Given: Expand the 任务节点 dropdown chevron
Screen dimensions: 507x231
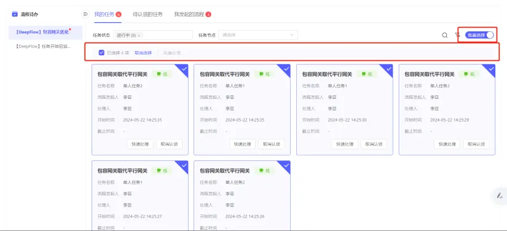Looking at the screenshot, I should coord(292,35).
